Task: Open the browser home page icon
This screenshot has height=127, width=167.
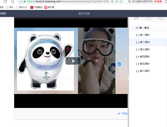Action: [13, 1]
